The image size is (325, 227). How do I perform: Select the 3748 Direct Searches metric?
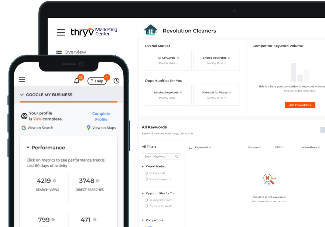tap(89, 184)
